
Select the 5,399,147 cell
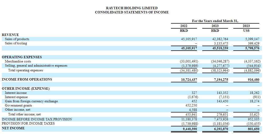(x=252, y=39)
